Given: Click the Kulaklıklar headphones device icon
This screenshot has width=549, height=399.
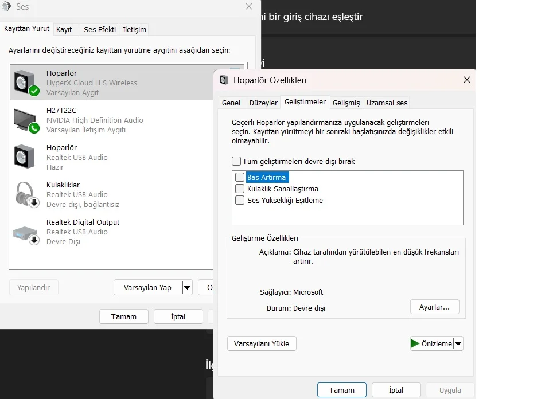Looking at the screenshot, I should [26, 194].
